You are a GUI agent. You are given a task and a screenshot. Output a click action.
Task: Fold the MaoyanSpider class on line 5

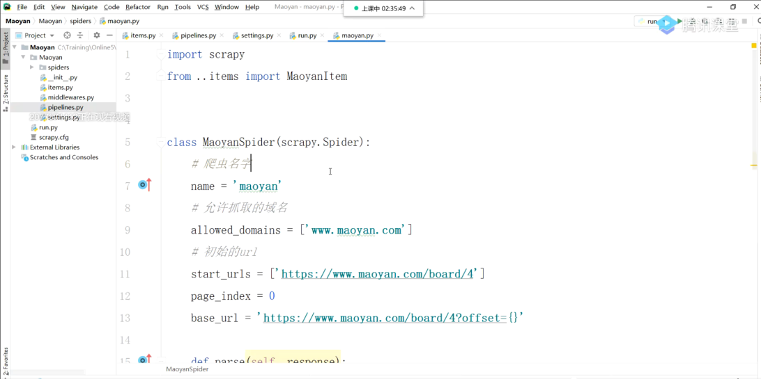pyautogui.click(x=160, y=143)
